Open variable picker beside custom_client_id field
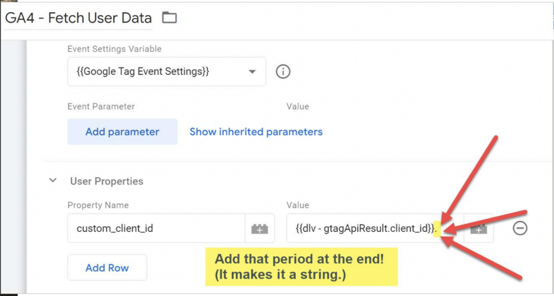The image size is (554, 296). point(260,229)
